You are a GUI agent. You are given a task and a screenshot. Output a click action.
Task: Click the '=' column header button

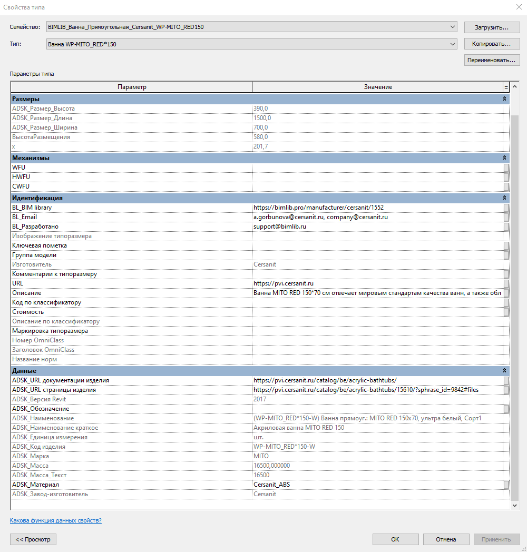coord(506,87)
